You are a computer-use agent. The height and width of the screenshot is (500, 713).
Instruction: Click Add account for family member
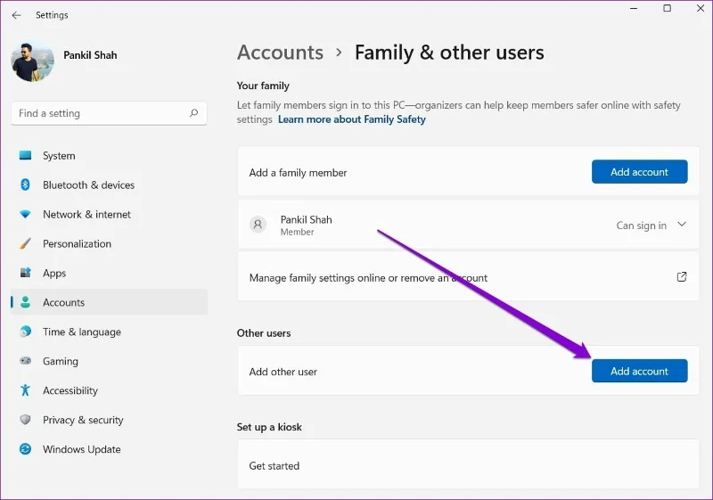(x=639, y=172)
